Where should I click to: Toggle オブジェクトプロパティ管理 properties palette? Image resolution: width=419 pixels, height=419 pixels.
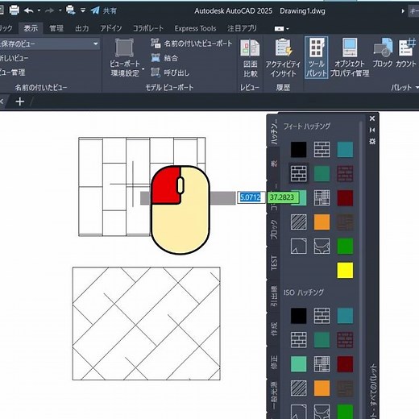tap(350, 57)
